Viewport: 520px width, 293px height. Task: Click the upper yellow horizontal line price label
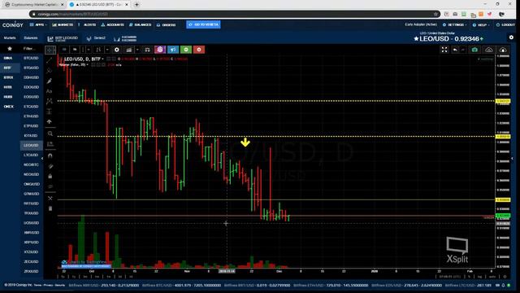tap(503, 101)
